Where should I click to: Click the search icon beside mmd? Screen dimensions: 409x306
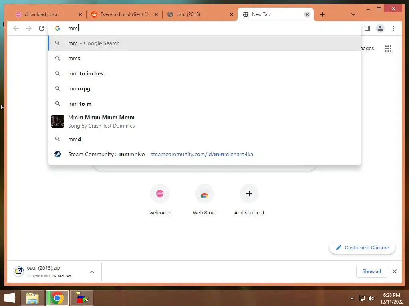[x=58, y=139]
